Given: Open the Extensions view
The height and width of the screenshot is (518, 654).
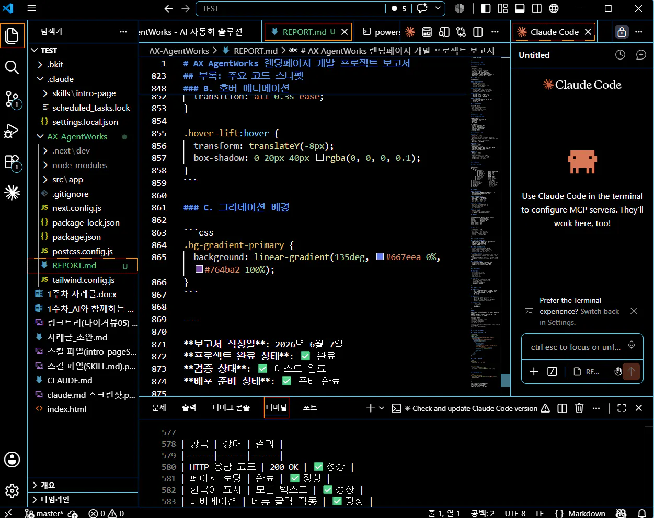Looking at the screenshot, I should tap(12, 162).
